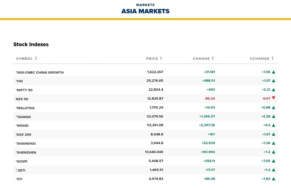Open the MARKETS section link
Screen dimensions: 291x188
[x=145, y=5]
